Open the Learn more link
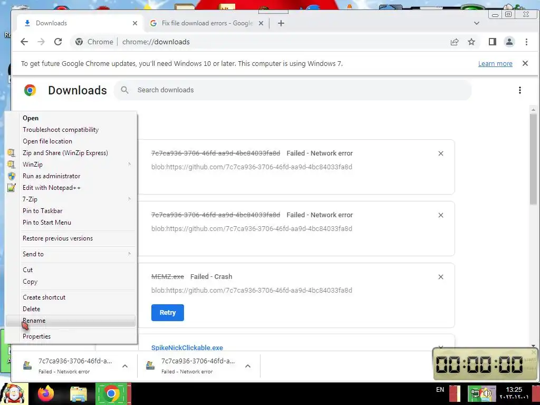 click(495, 64)
